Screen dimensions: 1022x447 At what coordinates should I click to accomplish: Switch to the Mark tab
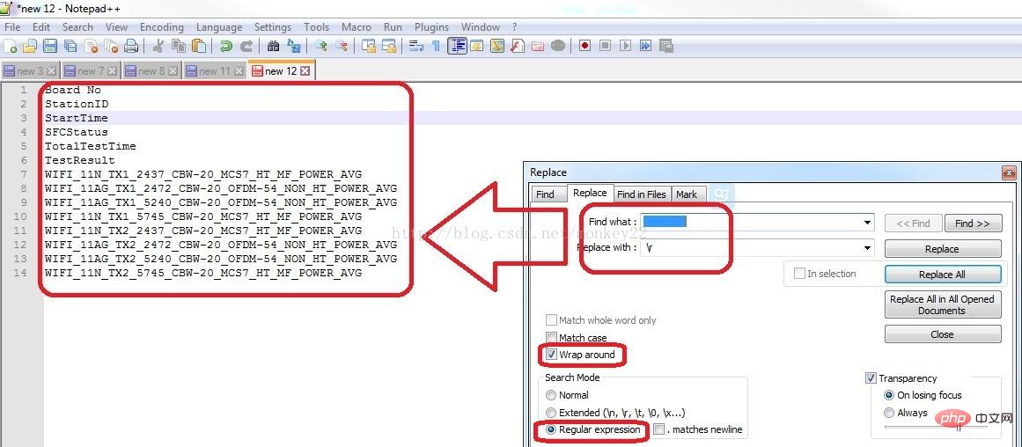click(x=687, y=194)
